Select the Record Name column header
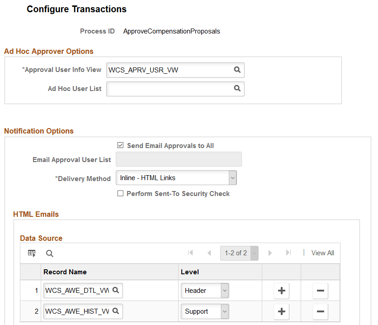Screen dimensions: 378x325 point(65,272)
